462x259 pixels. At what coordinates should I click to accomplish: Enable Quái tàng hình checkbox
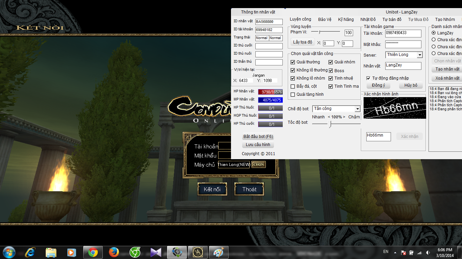pos(293,94)
